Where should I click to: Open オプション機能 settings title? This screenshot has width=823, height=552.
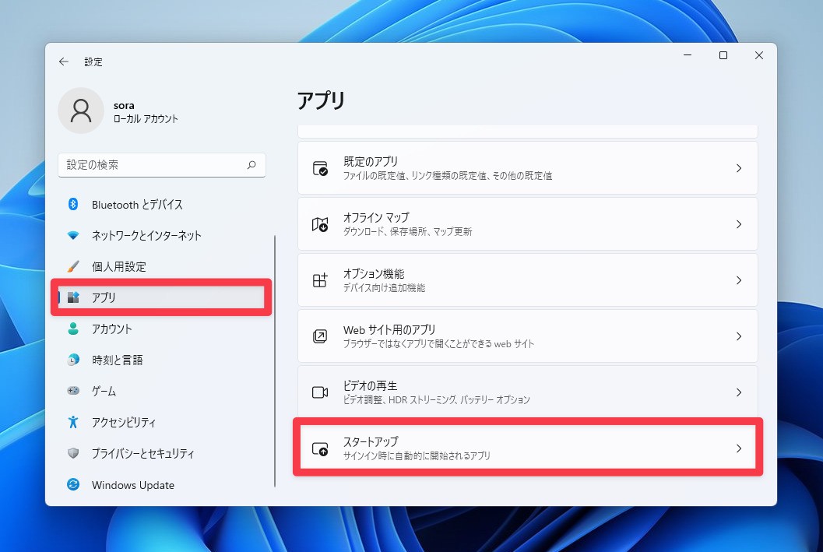pyautogui.click(x=374, y=273)
